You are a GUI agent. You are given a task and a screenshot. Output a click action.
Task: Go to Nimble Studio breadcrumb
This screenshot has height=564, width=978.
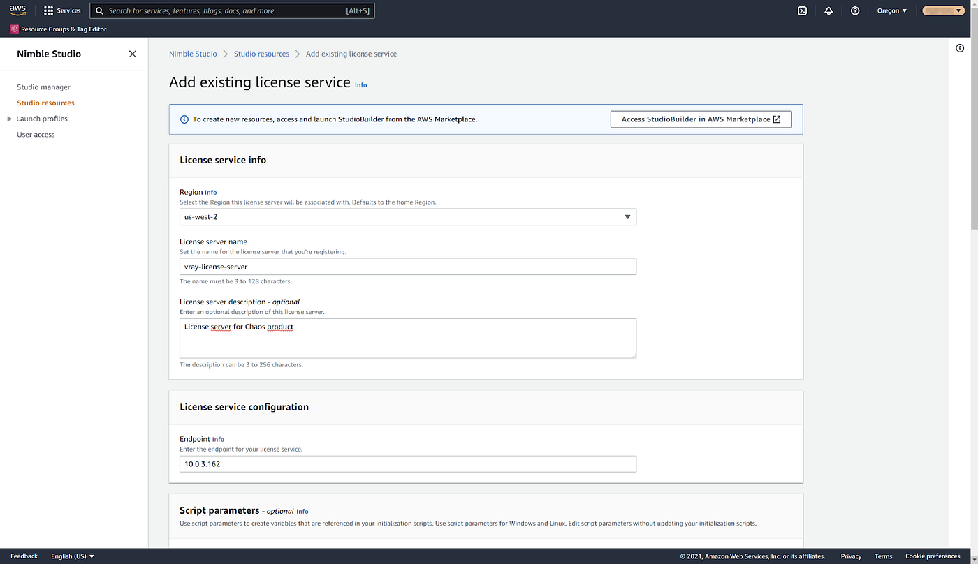tap(193, 54)
